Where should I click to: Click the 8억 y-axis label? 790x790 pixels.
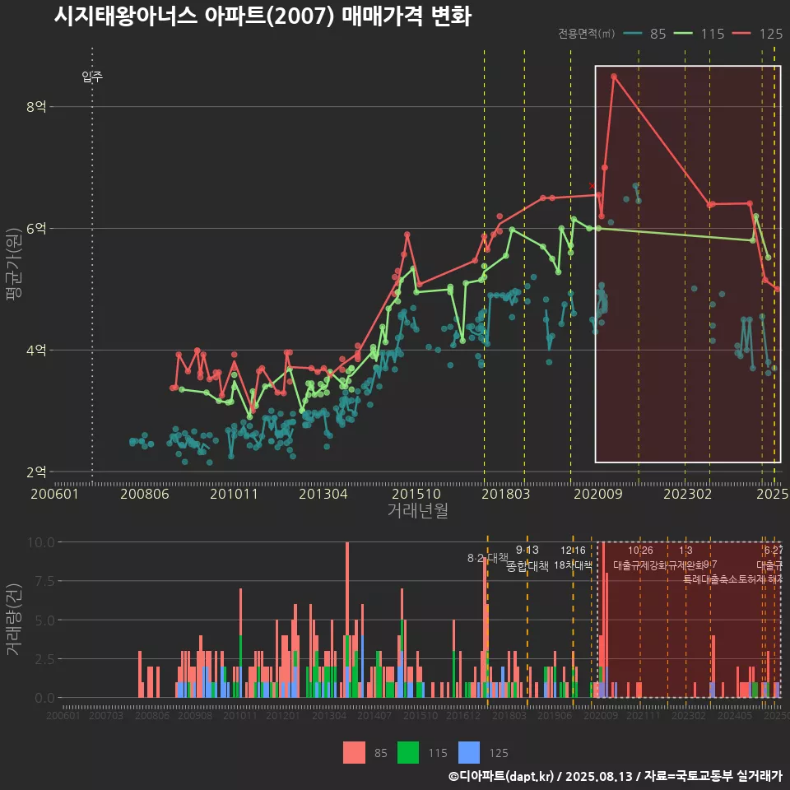pos(36,106)
